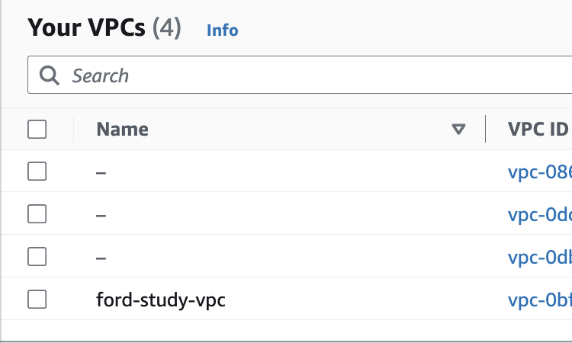Click the Your VPCs (4) heading

pos(104,27)
